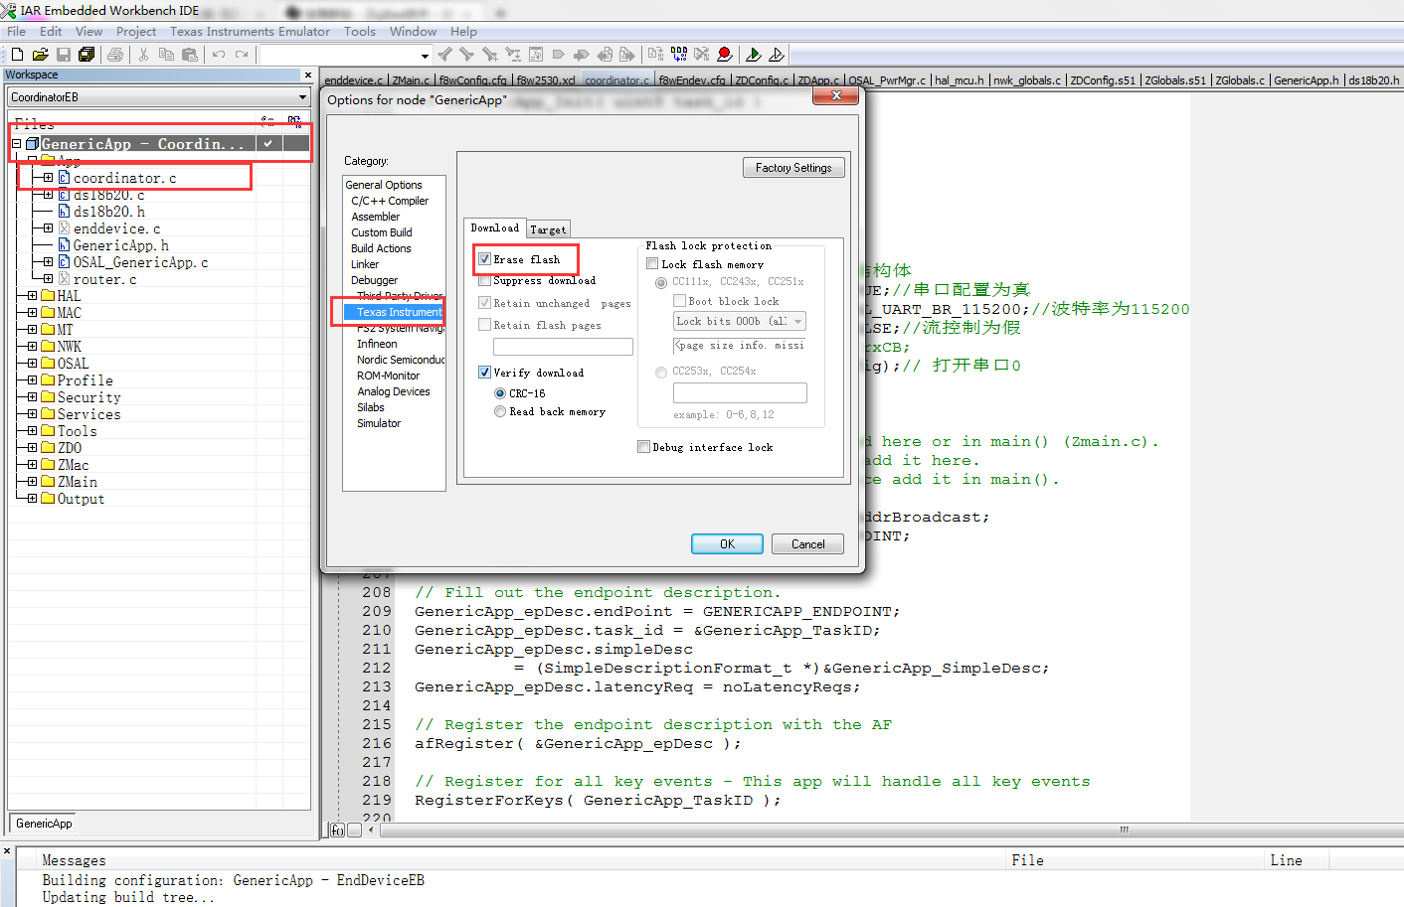This screenshot has height=907, width=1404.
Task: Toggle bookmark via the toolbar flag icon
Action: [558, 55]
